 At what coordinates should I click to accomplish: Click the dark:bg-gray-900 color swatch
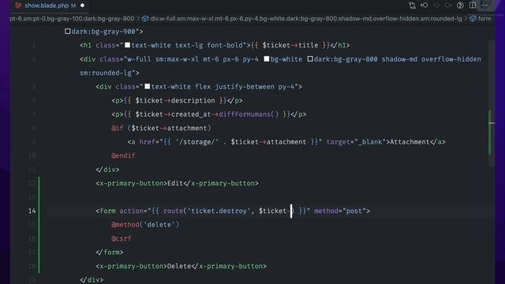67,32
